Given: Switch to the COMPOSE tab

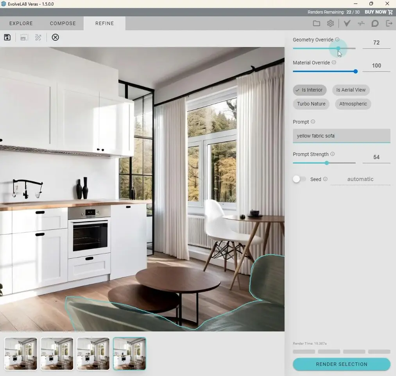Looking at the screenshot, I should (63, 23).
